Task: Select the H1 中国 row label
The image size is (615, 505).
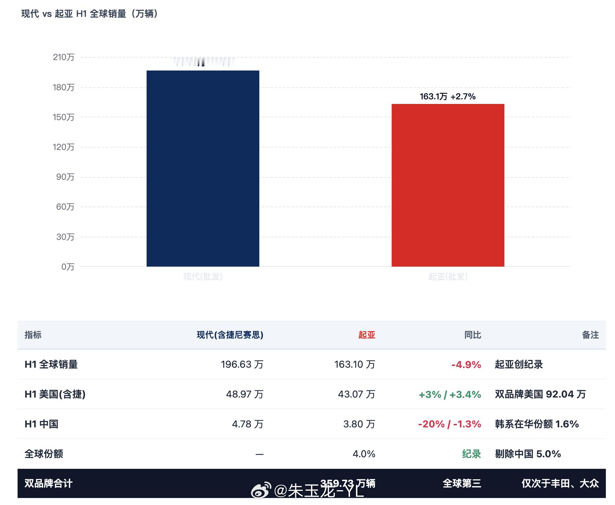Action: (x=41, y=424)
